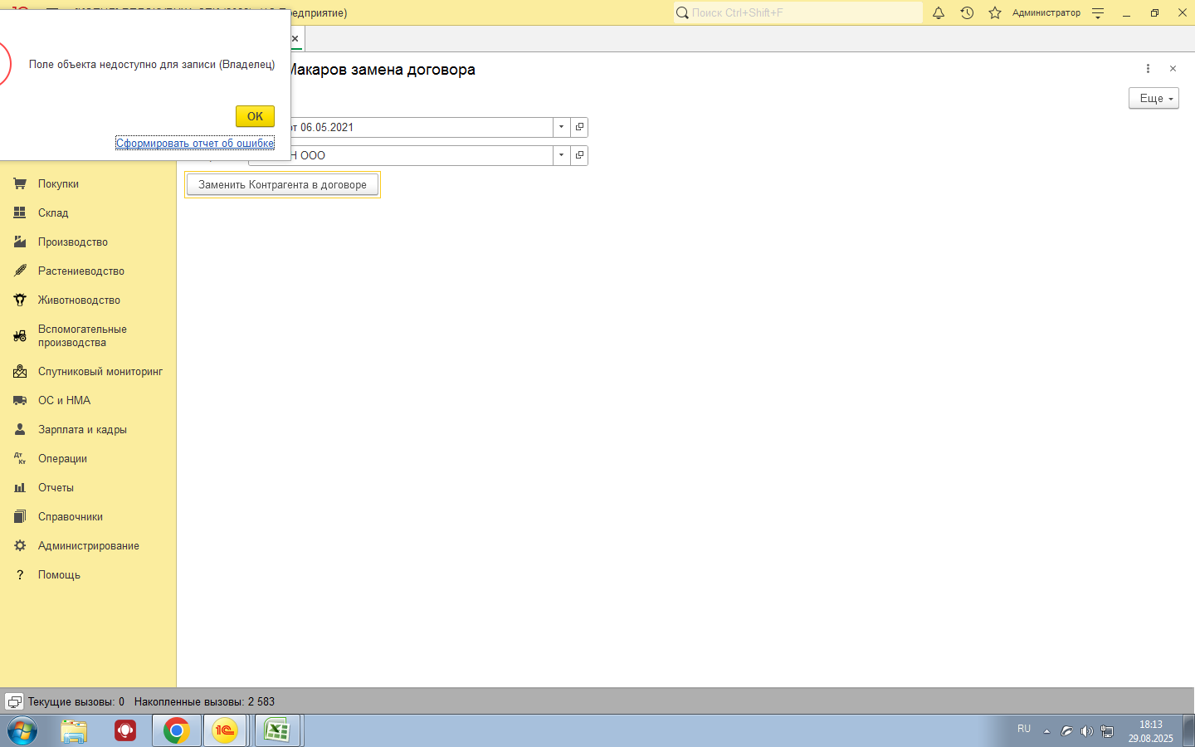1195x747 pixels.
Task: Click the volume speaker tray icon
Action: pos(1086,731)
